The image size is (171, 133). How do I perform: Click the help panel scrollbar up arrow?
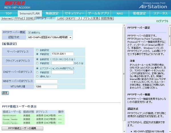tap(170, 25)
